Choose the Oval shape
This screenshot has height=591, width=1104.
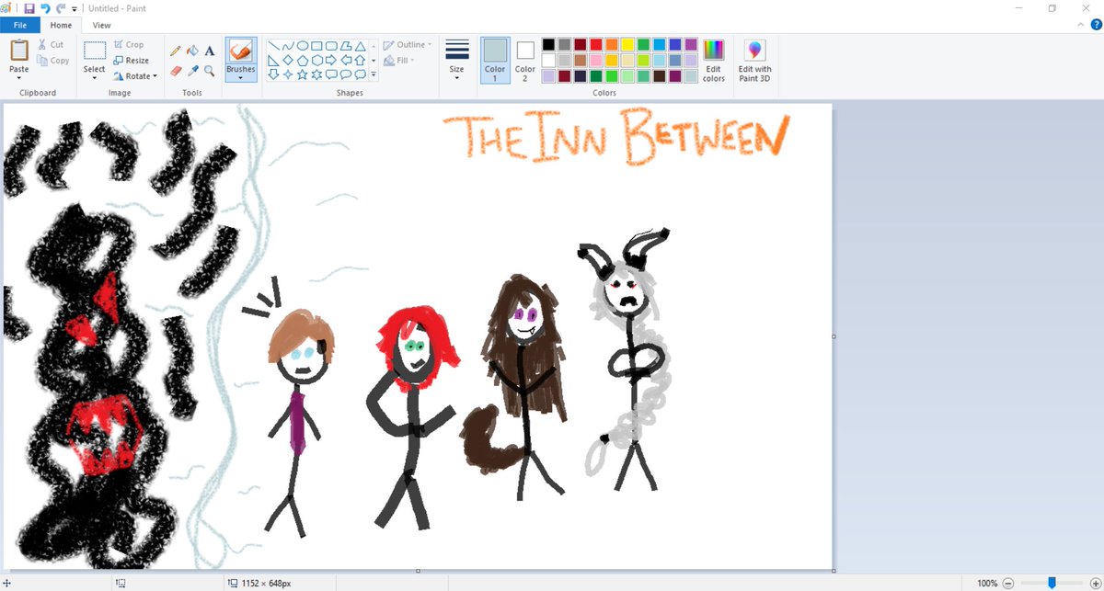(x=302, y=46)
